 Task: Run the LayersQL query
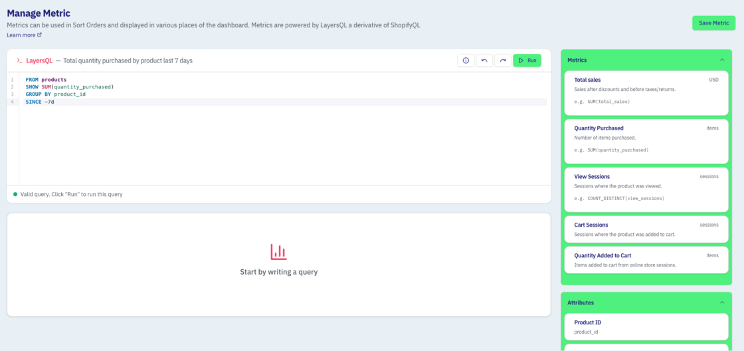click(527, 60)
